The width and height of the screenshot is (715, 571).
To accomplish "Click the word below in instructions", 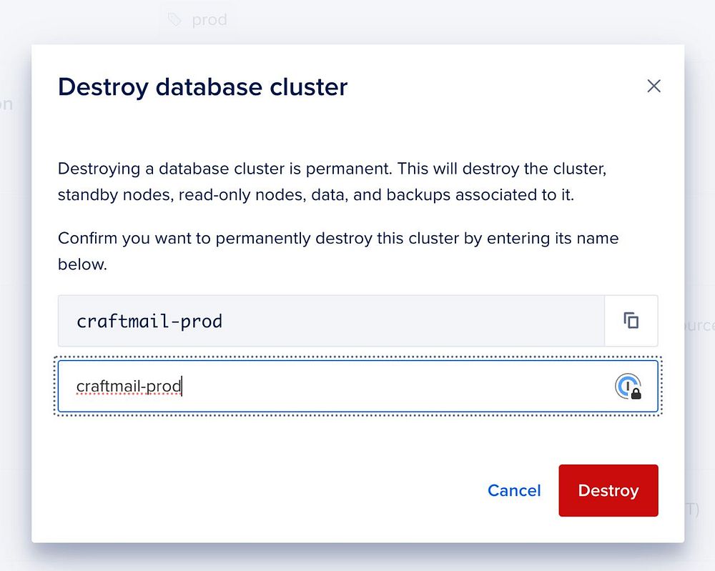I will [x=82, y=264].
